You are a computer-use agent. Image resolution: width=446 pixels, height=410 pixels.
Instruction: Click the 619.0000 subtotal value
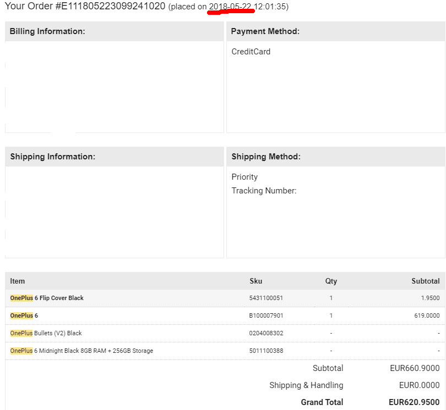pyautogui.click(x=427, y=315)
